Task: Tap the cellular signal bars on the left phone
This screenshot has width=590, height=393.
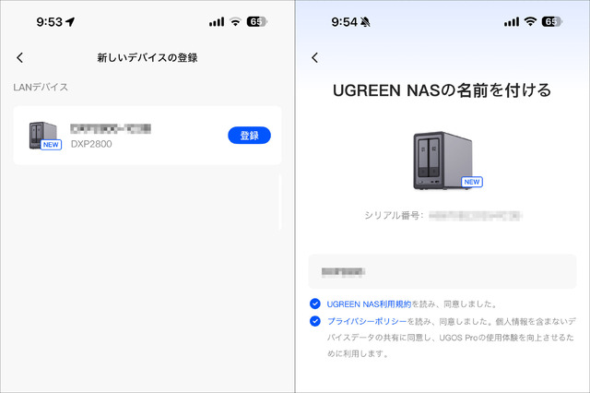Action: coord(217,22)
